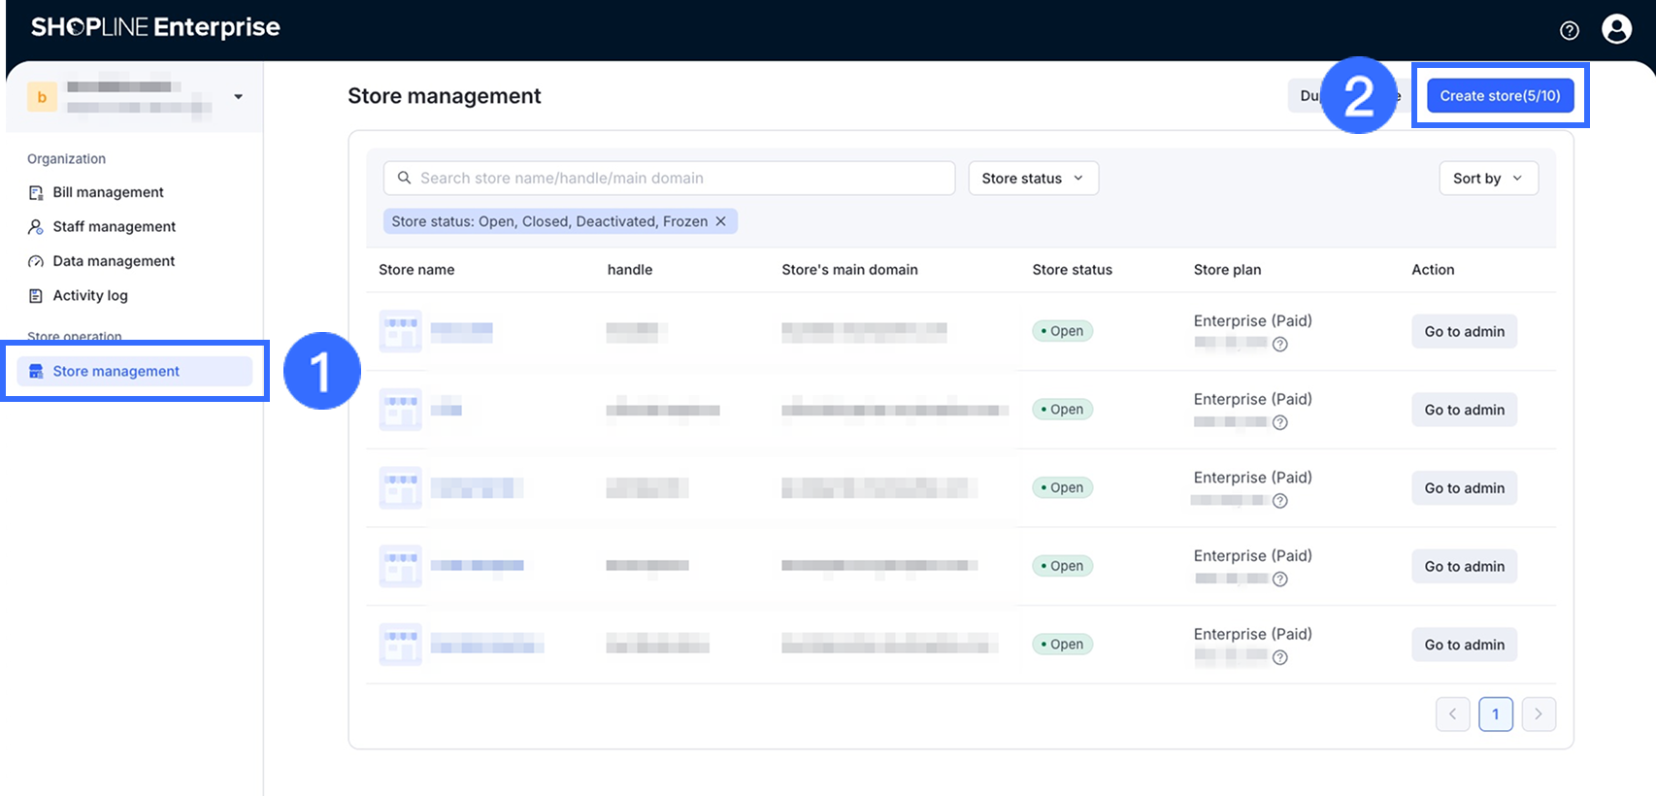Screen dimensions: 1656x796
Task: Click the SHOPLINE Enterprise logo
Action: tap(155, 27)
